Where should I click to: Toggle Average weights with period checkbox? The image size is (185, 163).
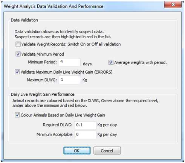coord(111,62)
